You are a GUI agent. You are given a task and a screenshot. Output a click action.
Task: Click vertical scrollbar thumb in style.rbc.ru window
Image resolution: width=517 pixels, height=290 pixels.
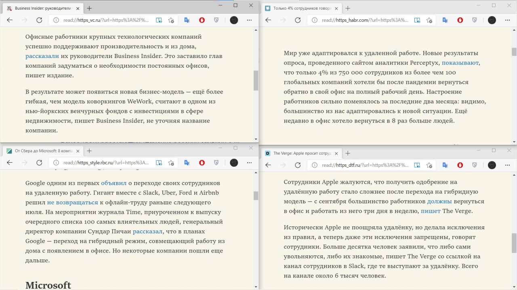[256, 196]
